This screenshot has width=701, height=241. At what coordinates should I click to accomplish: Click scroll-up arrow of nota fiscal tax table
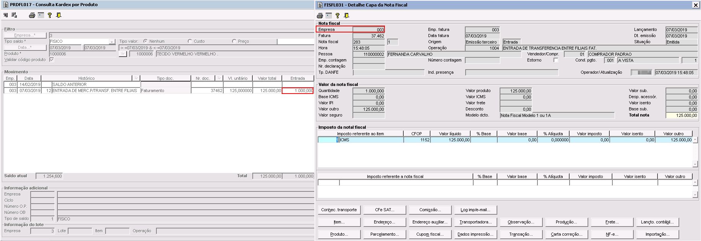695,183
